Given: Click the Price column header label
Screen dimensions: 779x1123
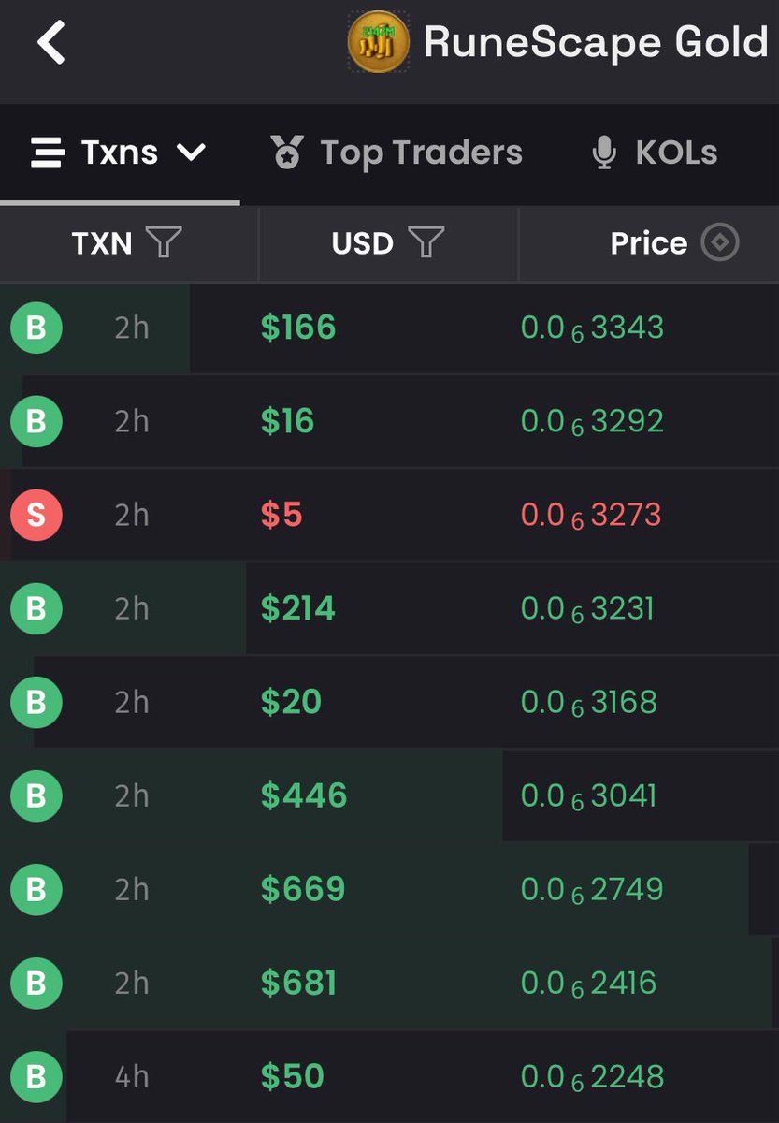Looking at the screenshot, I should (x=649, y=243).
